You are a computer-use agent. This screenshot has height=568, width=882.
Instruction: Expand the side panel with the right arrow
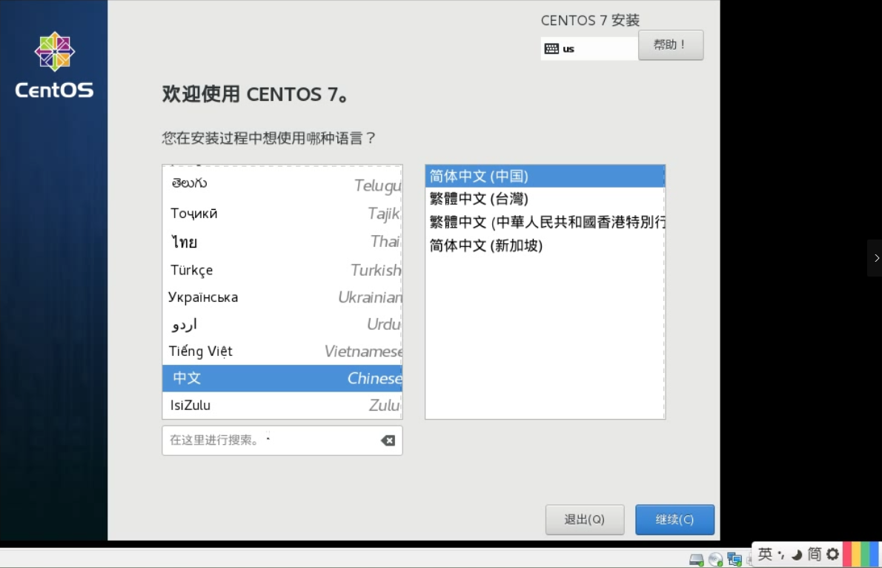(x=876, y=258)
